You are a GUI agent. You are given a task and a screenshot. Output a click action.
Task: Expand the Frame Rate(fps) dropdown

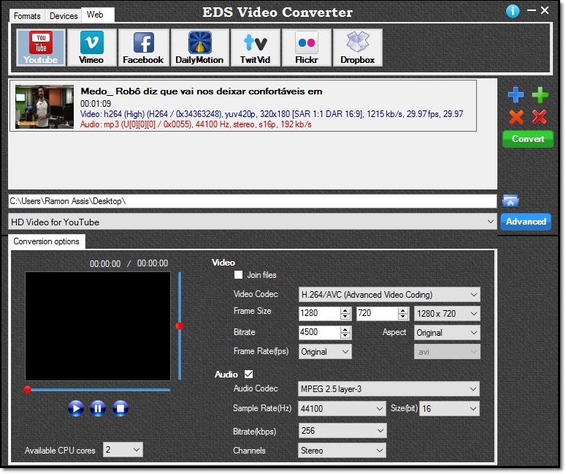pyautogui.click(x=325, y=351)
